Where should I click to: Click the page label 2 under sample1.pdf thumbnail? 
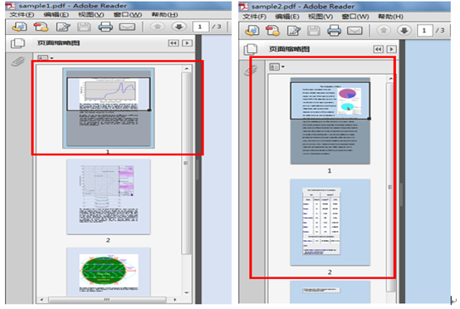[x=108, y=240]
